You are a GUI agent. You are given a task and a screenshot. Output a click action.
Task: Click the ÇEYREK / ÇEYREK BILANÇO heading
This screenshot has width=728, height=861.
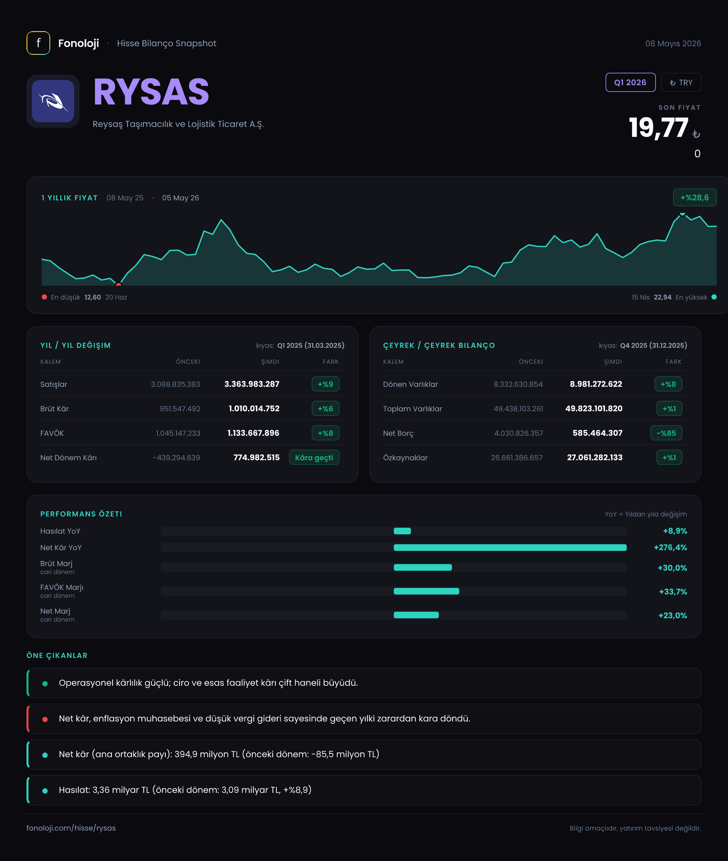(x=439, y=345)
